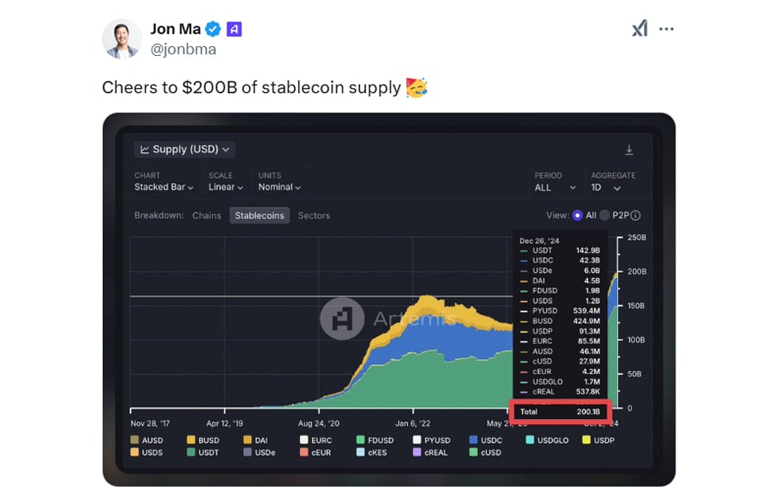The height and width of the screenshot is (503, 767).
Task: Select the All view radio button
Action: 578,216
